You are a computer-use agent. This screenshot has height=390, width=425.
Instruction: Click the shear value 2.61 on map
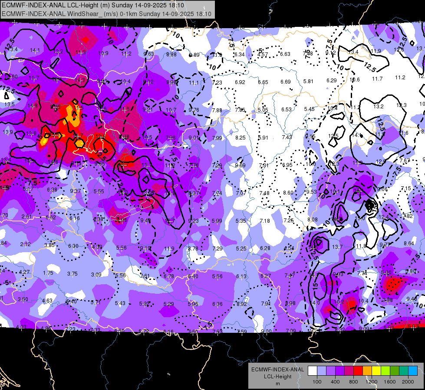(x=26, y=217)
